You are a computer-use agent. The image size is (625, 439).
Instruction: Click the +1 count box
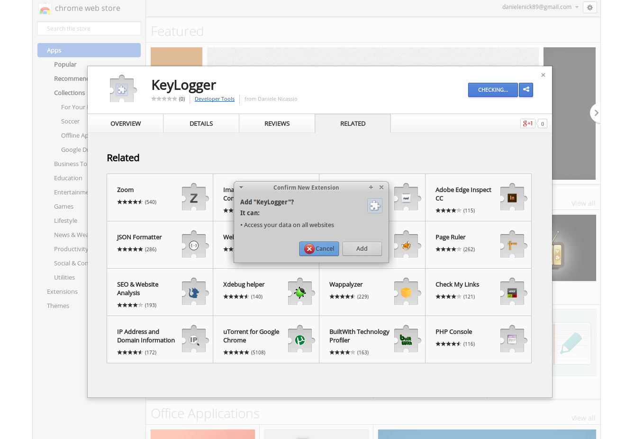point(543,123)
